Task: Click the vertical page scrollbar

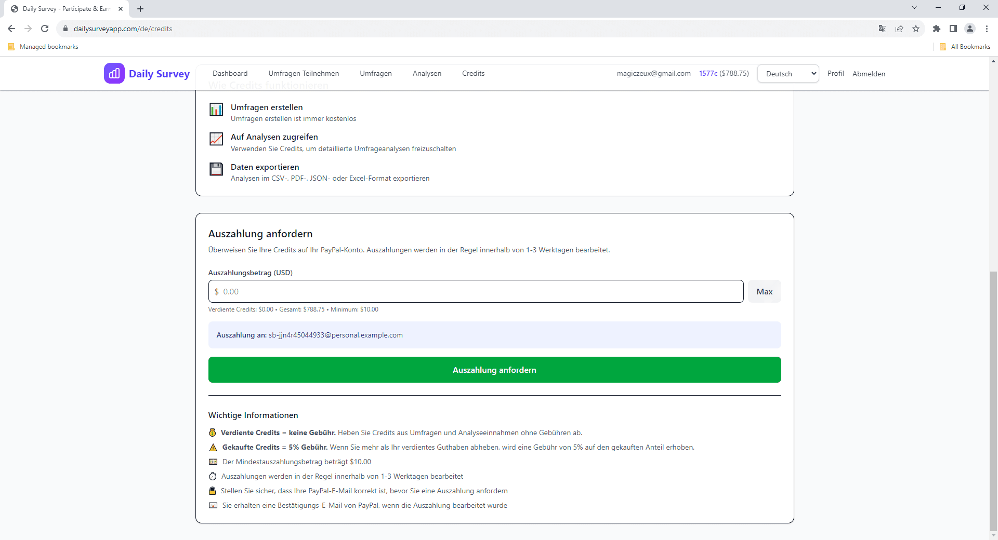Action: [x=993, y=400]
